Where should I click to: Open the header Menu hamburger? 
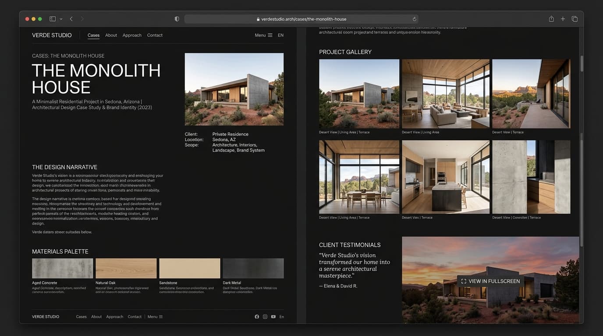(x=263, y=35)
